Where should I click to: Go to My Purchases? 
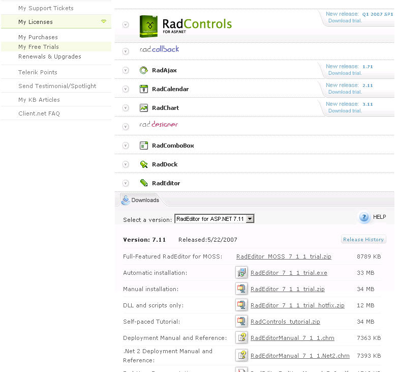[38, 37]
